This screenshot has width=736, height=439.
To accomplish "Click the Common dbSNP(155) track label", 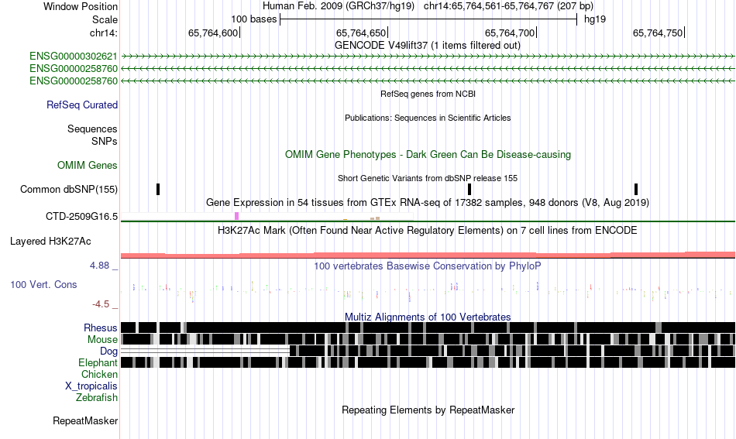I will click(x=69, y=190).
